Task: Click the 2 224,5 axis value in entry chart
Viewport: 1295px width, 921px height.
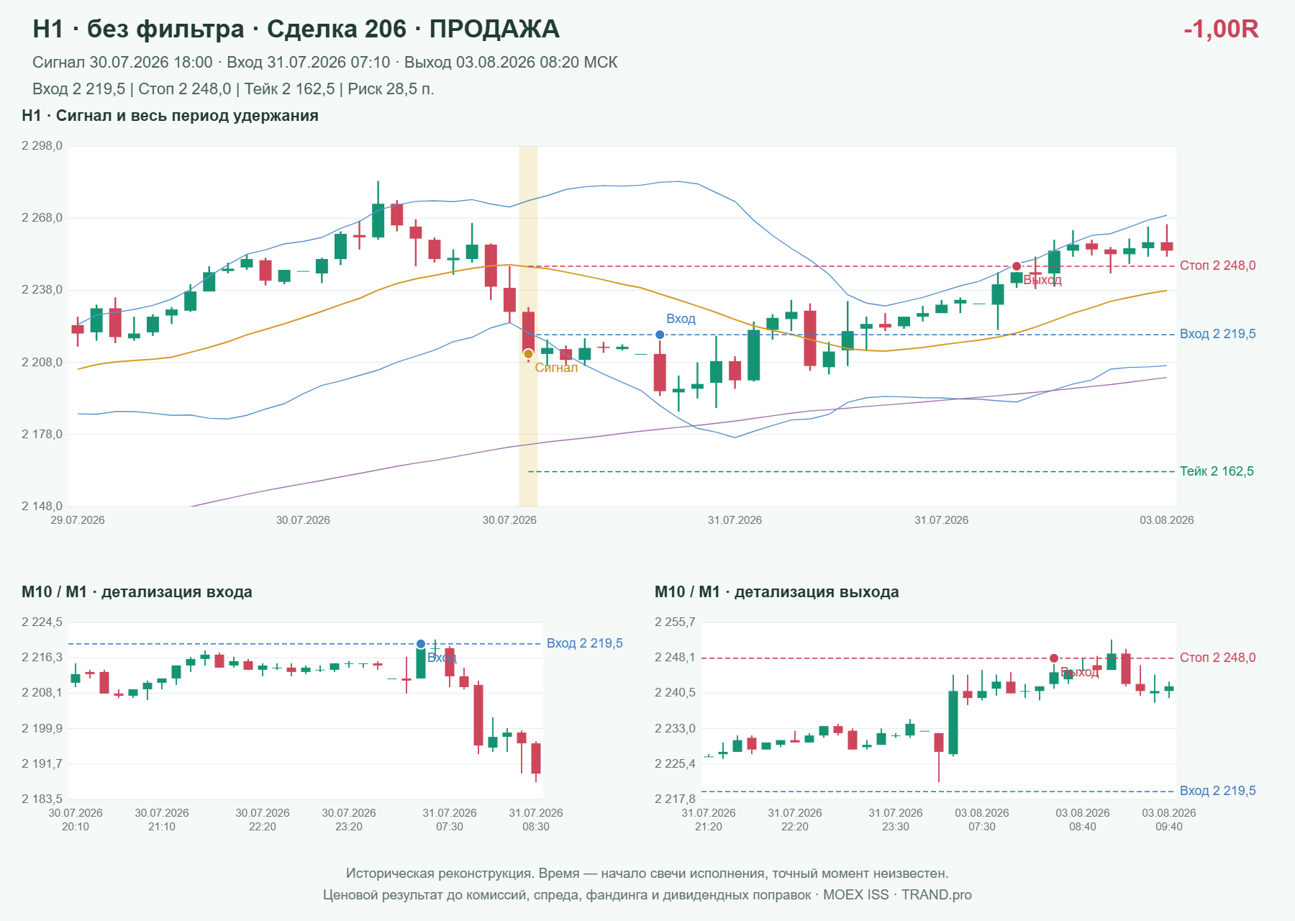Action: click(42, 622)
